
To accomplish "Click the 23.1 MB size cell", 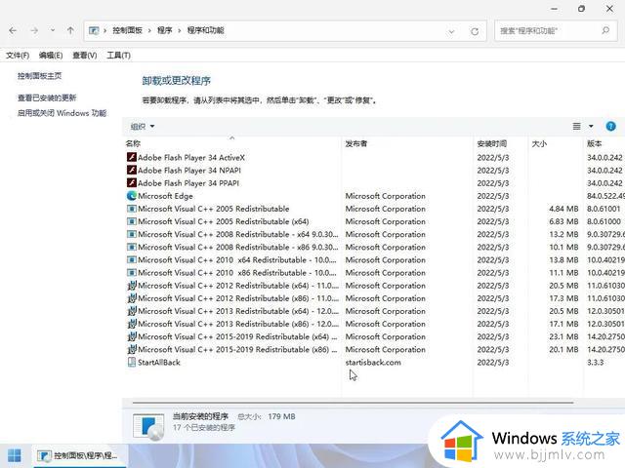I will click(x=563, y=336).
